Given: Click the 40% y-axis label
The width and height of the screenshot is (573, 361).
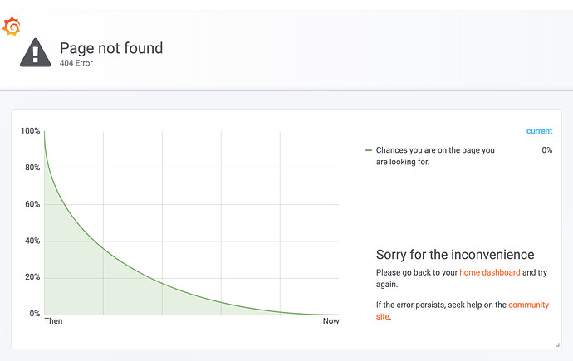Looking at the screenshot, I should (x=32, y=241).
